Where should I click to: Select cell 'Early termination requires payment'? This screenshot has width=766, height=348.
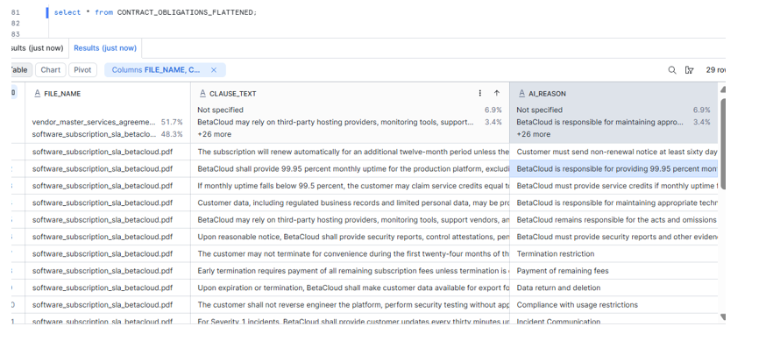pos(350,271)
